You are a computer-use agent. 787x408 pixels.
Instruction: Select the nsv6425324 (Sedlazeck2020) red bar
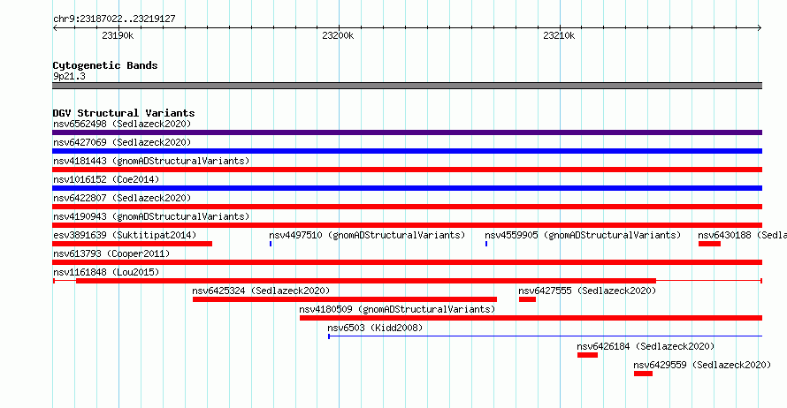[x=345, y=299]
